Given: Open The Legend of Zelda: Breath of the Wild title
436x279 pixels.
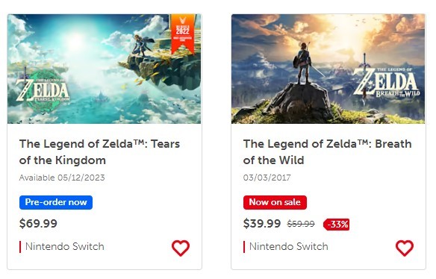Looking at the screenshot, I should 327,152.
